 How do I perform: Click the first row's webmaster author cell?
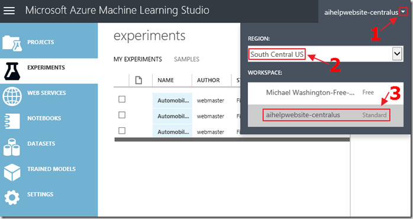[211, 101]
